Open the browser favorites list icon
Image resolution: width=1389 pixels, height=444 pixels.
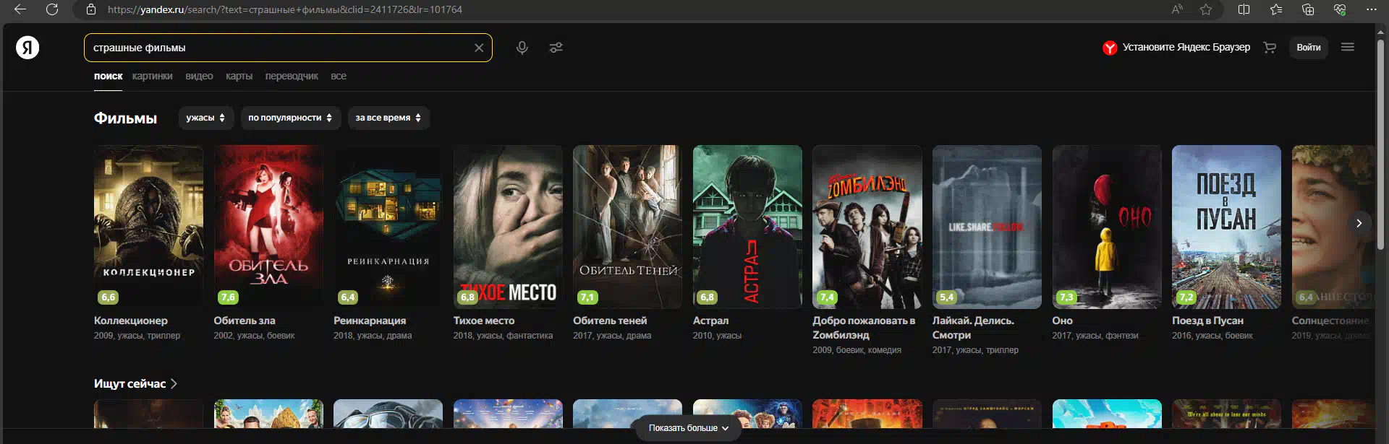(x=1276, y=9)
